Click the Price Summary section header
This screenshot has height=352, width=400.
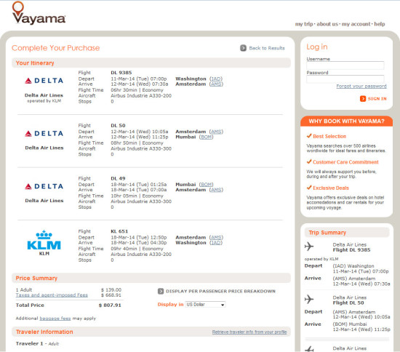[151, 278]
